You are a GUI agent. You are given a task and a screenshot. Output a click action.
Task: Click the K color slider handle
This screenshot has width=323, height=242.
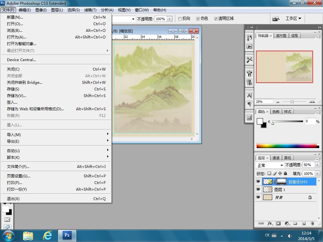click(273, 124)
